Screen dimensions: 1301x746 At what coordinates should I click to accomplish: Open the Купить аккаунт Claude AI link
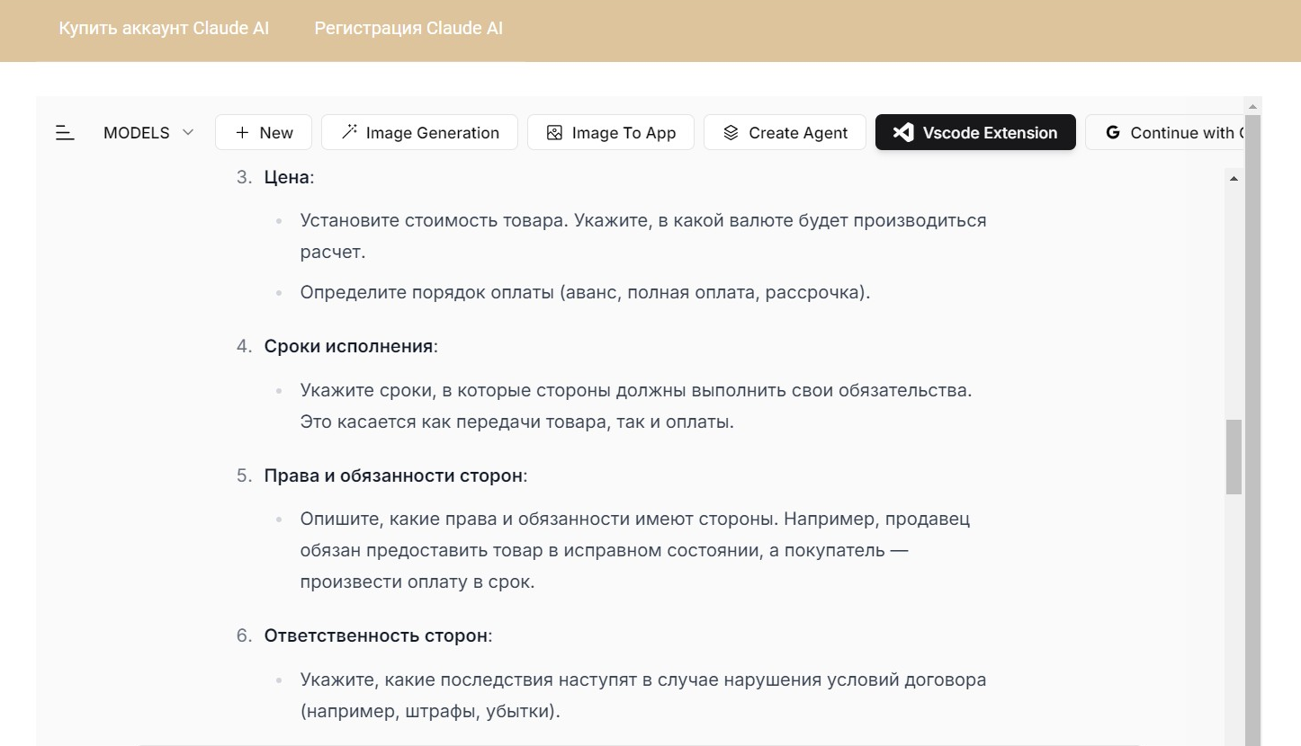point(164,28)
